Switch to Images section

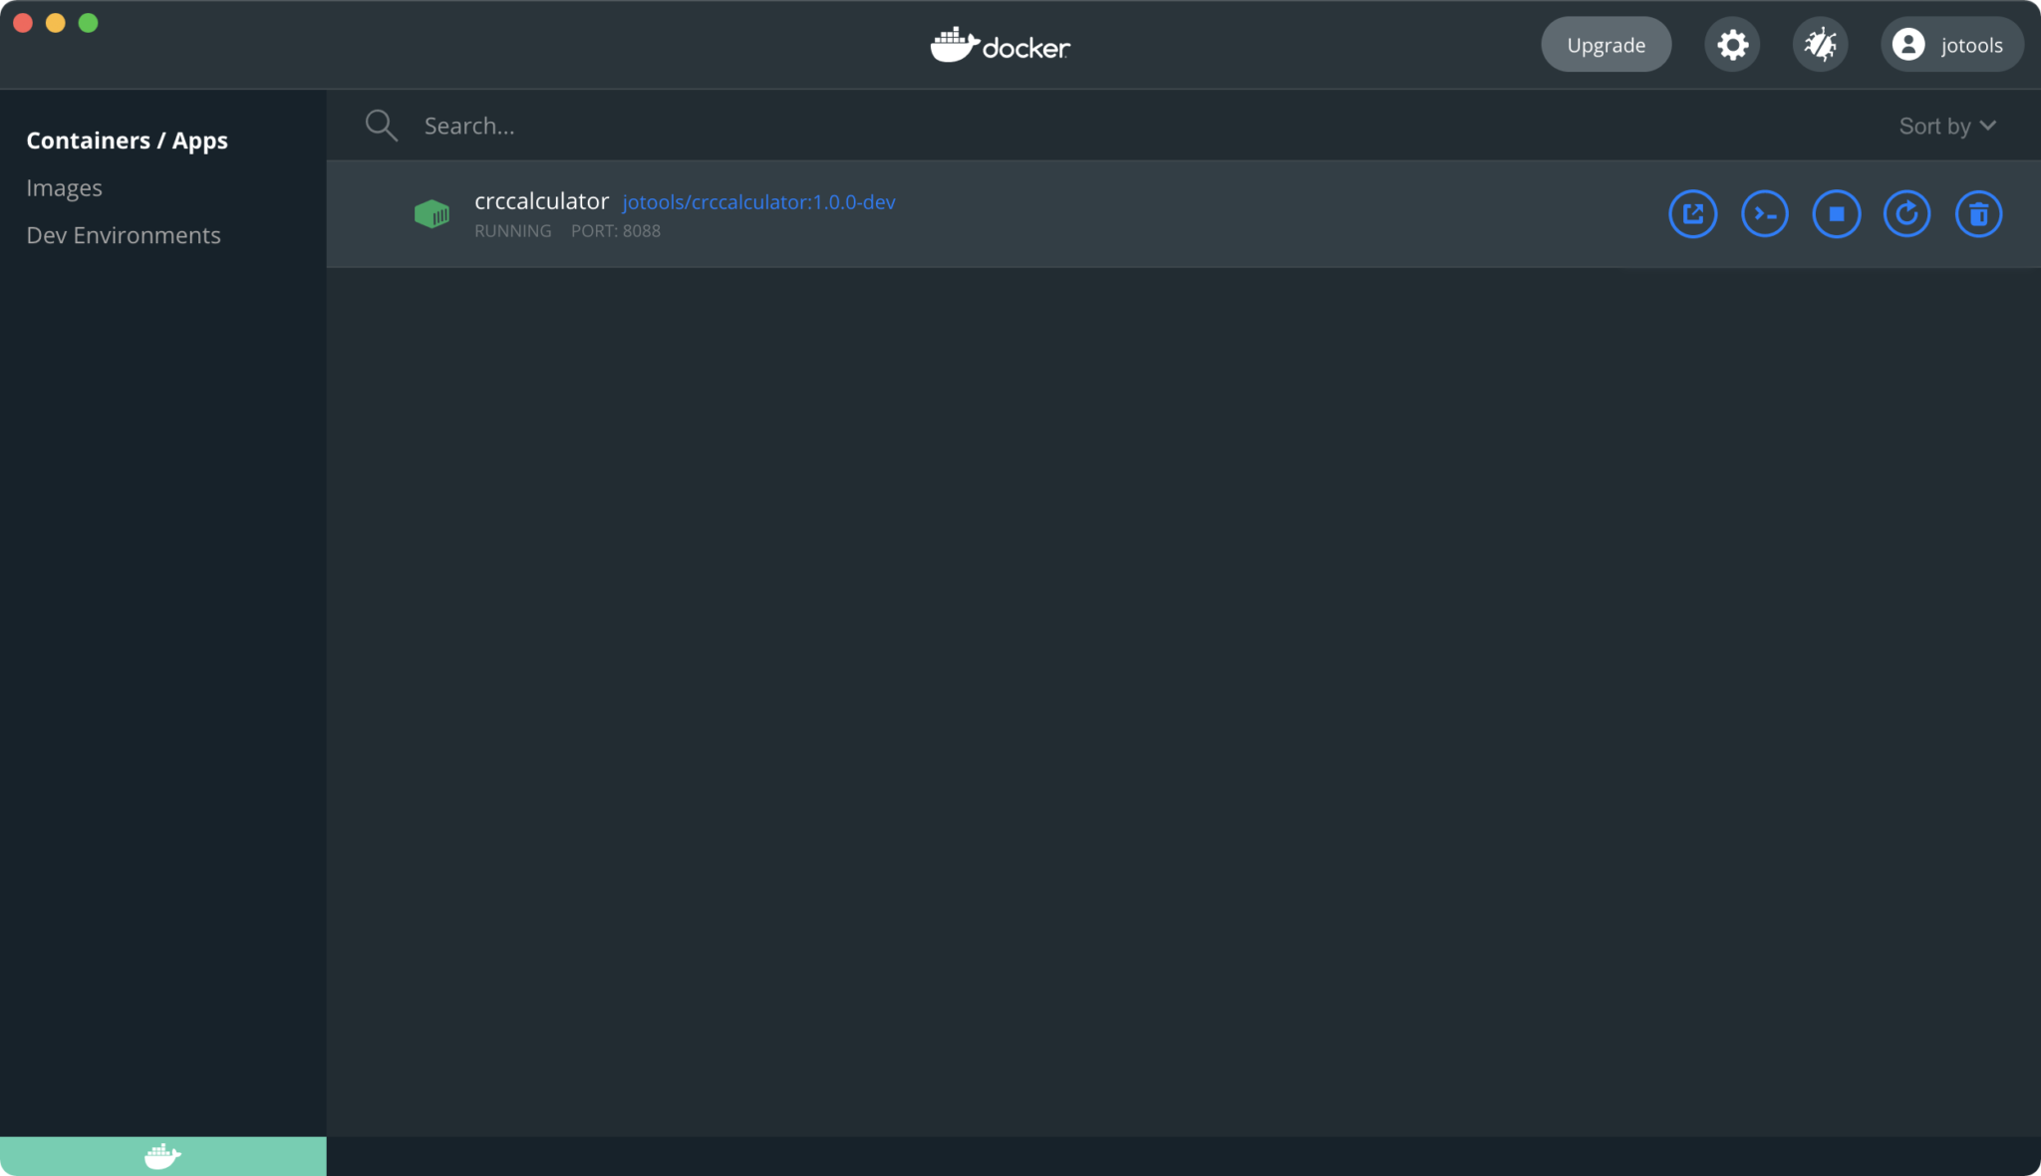[x=64, y=188]
